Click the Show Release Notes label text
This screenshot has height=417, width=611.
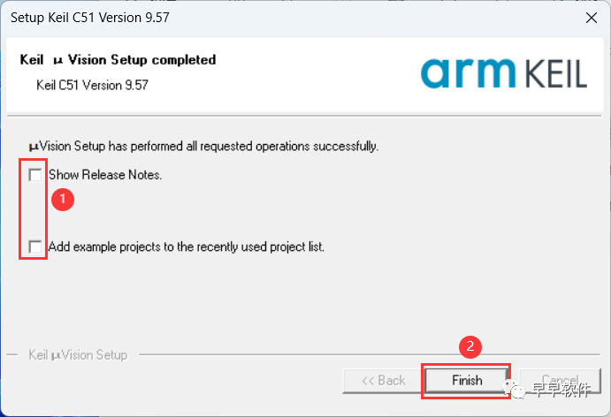(x=105, y=175)
